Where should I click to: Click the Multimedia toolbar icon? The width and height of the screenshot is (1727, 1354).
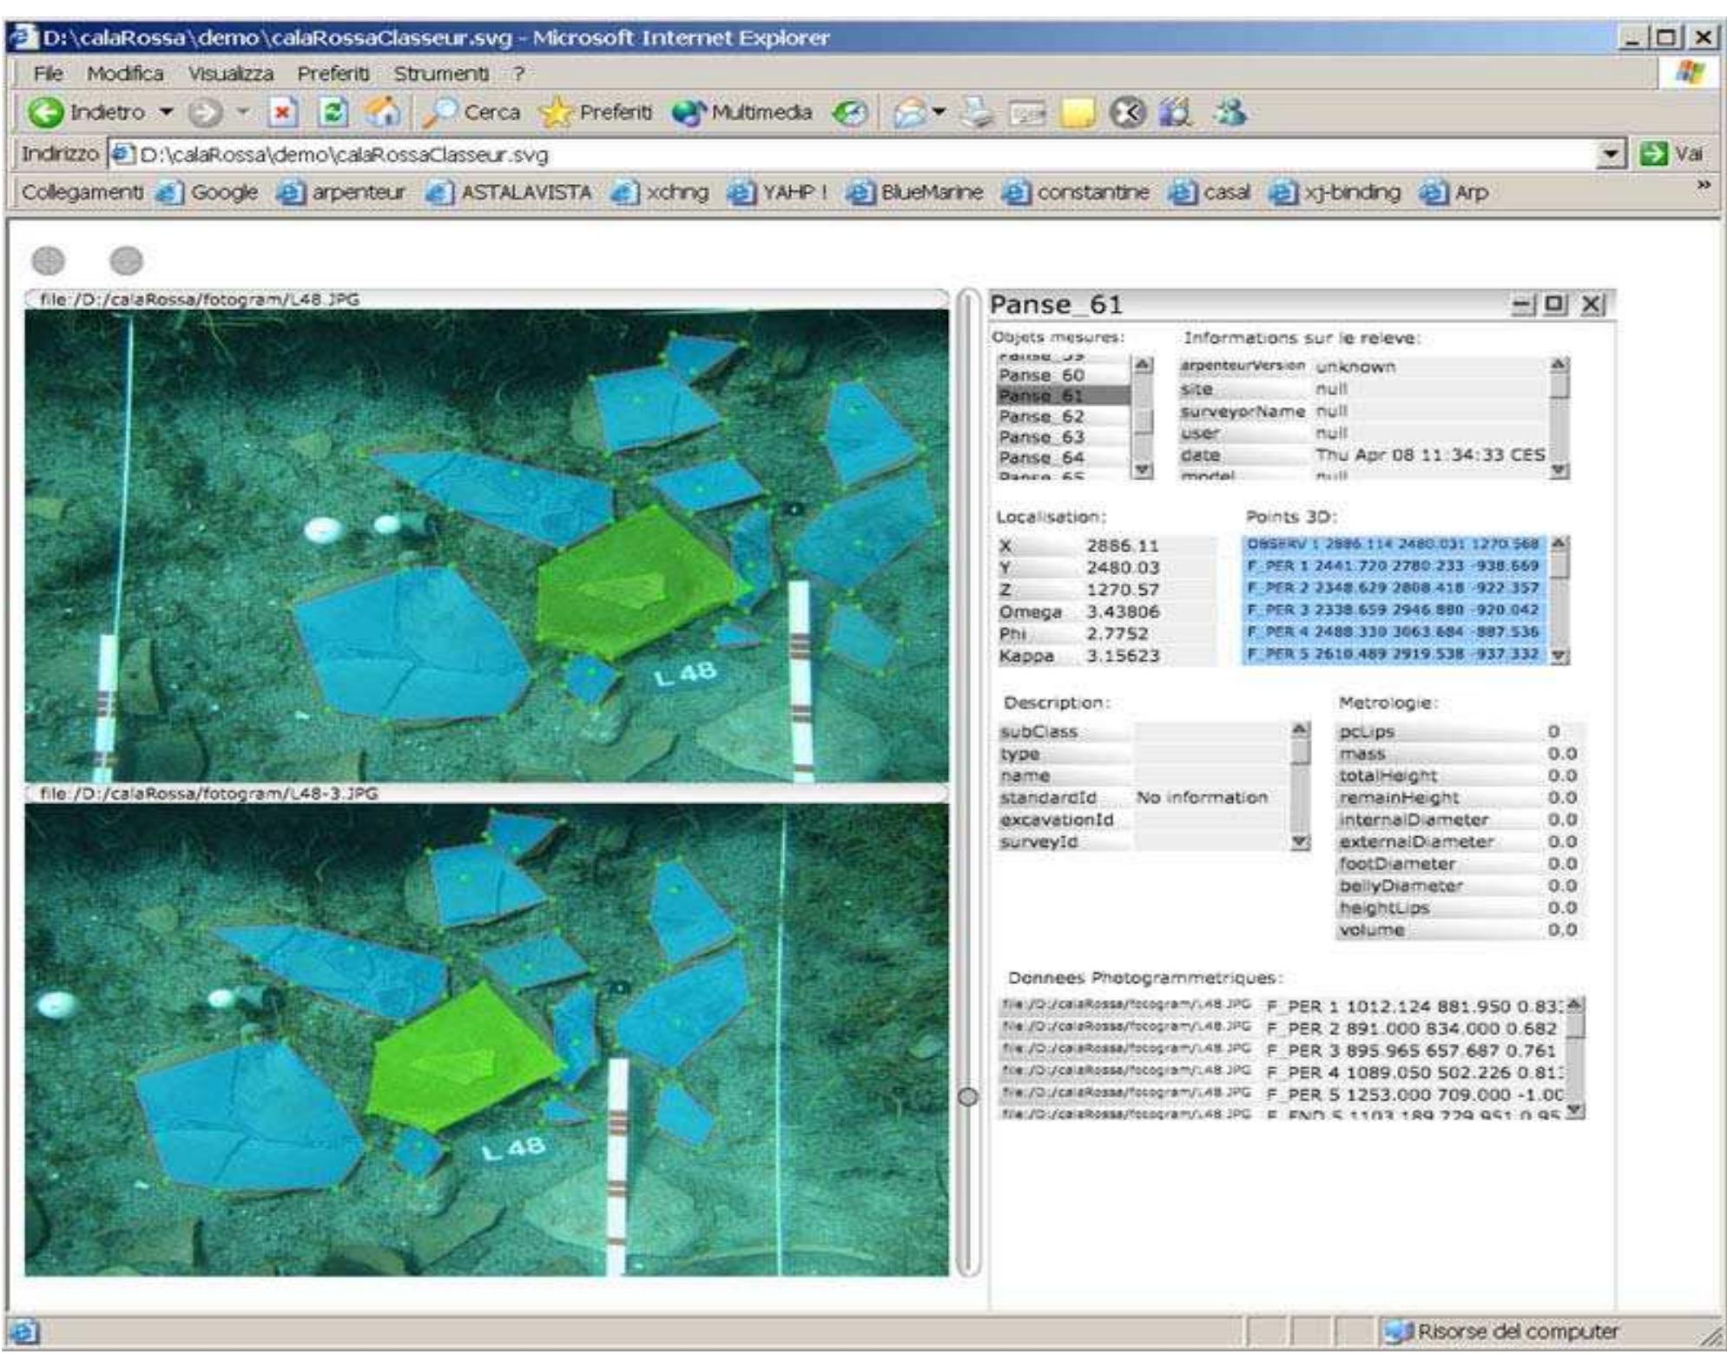click(689, 113)
